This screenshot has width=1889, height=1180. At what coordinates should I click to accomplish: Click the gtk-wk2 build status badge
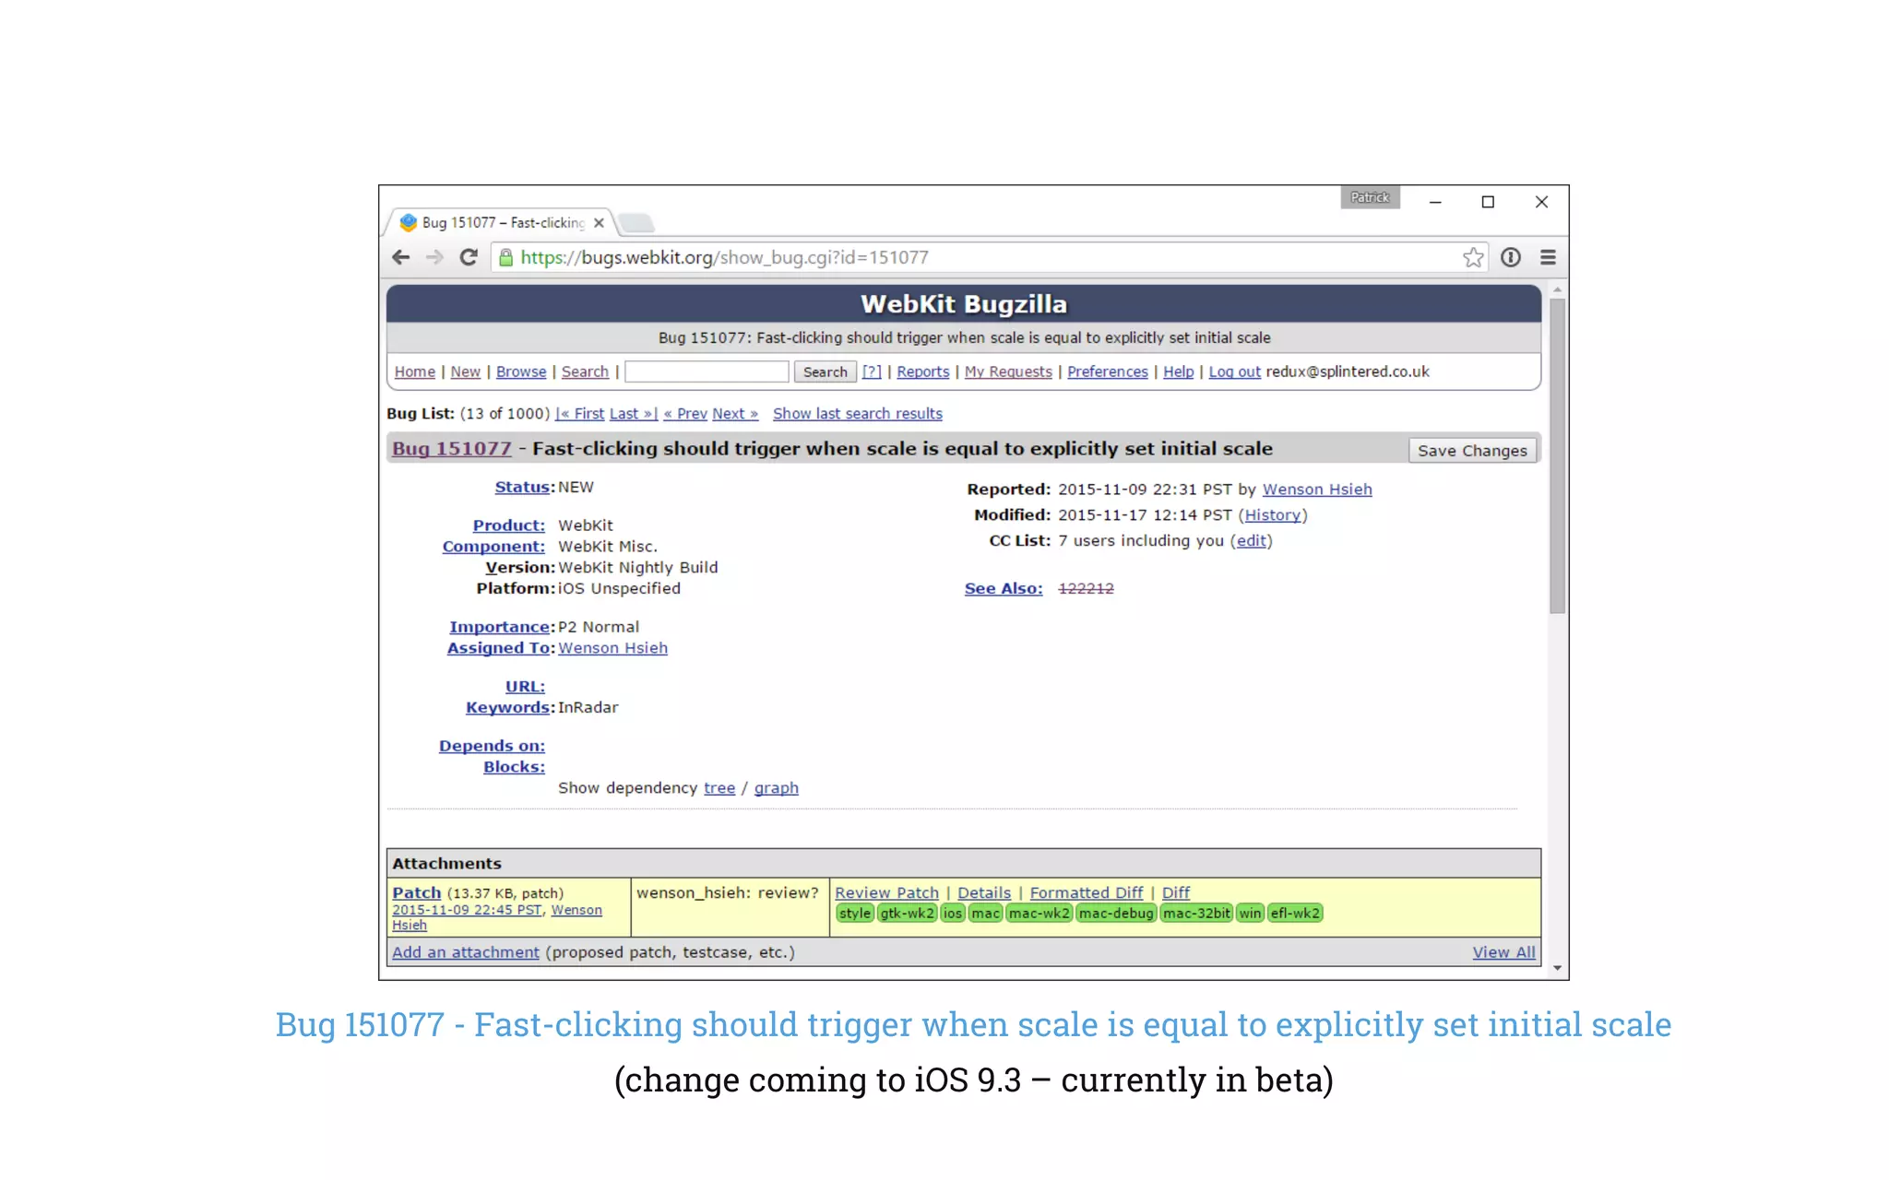pyautogui.click(x=907, y=914)
